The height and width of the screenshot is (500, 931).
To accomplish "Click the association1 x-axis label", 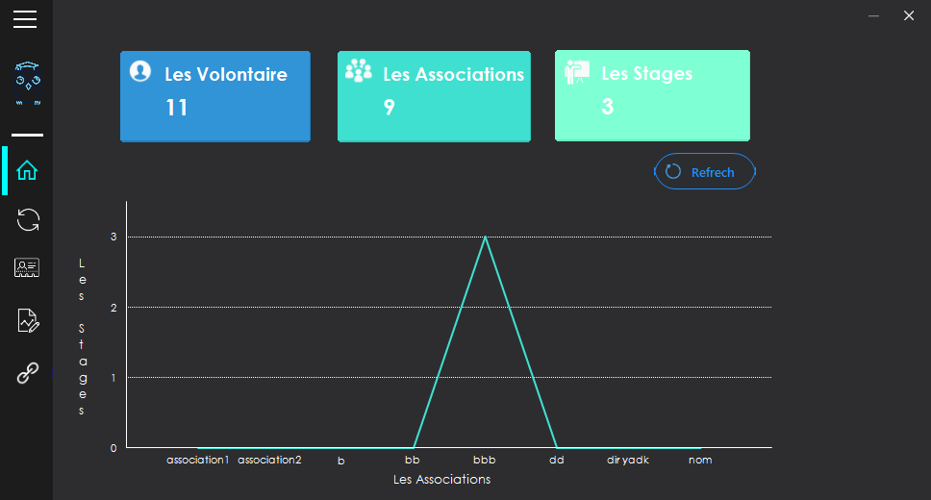I will click(197, 460).
